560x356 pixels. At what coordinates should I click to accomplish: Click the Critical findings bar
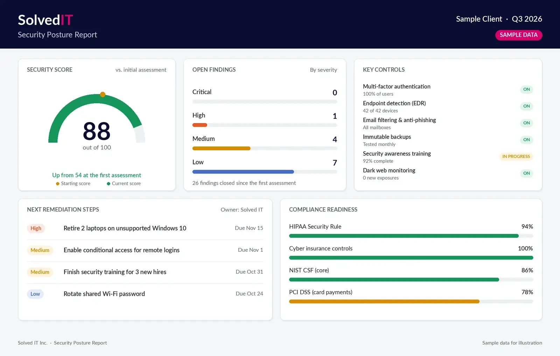(265, 102)
